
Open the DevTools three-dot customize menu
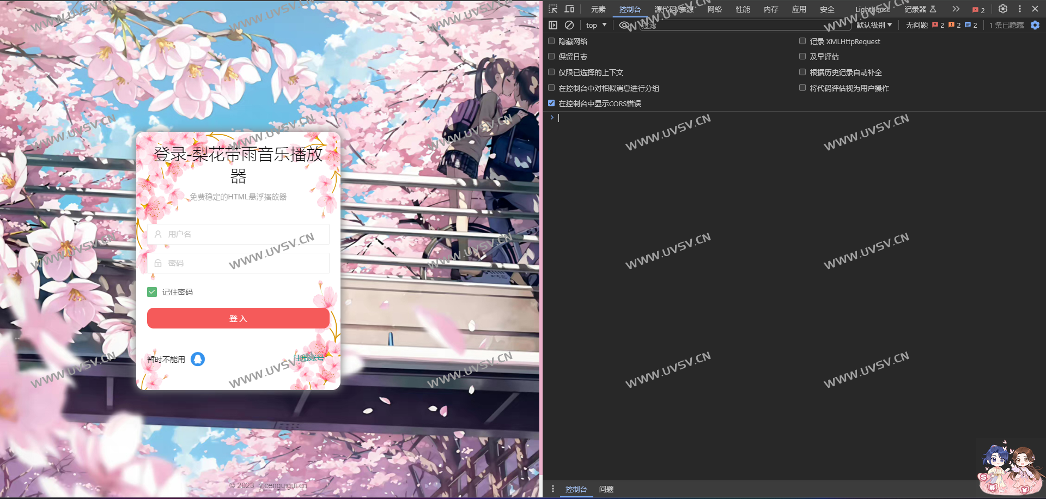click(x=1020, y=9)
